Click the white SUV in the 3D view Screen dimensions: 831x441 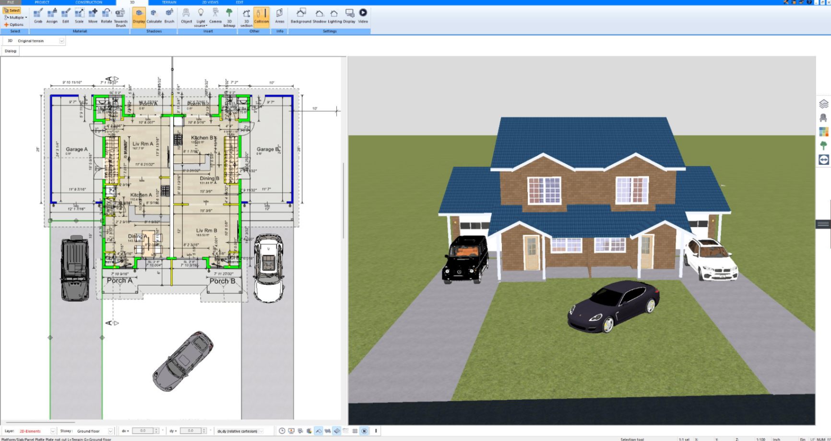point(711,259)
